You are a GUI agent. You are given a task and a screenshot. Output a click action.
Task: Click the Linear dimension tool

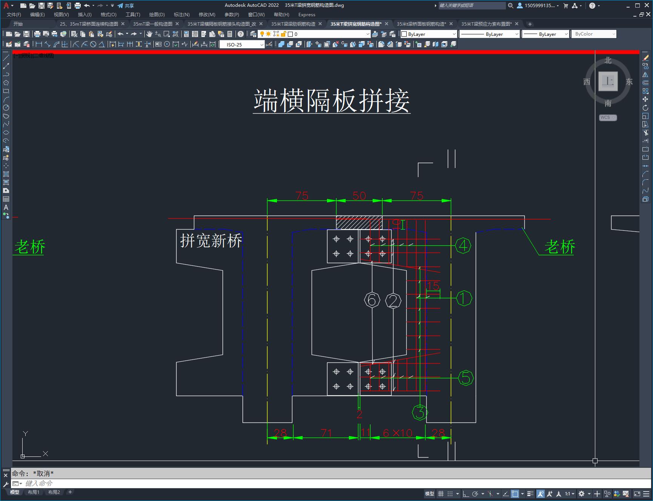pos(38,44)
